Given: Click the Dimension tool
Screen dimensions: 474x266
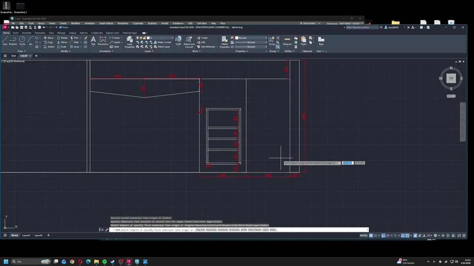Looking at the screenshot, I should point(103,41).
